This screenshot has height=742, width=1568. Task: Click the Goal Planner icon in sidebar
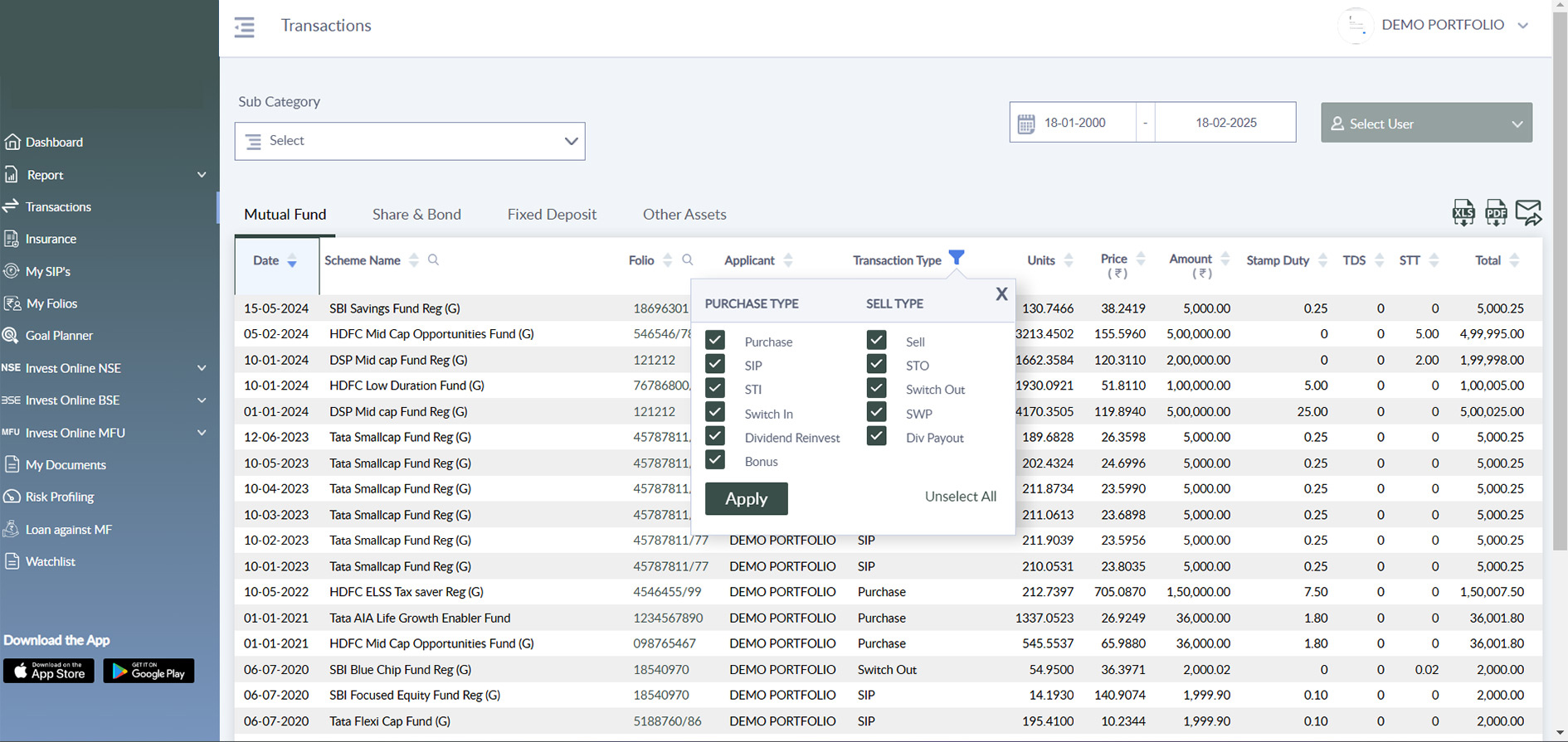[x=11, y=336]
